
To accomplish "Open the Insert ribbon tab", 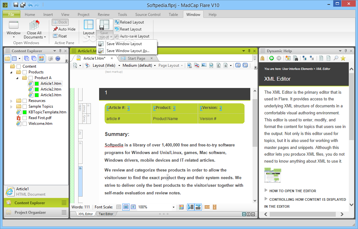I will click(48, 14).
